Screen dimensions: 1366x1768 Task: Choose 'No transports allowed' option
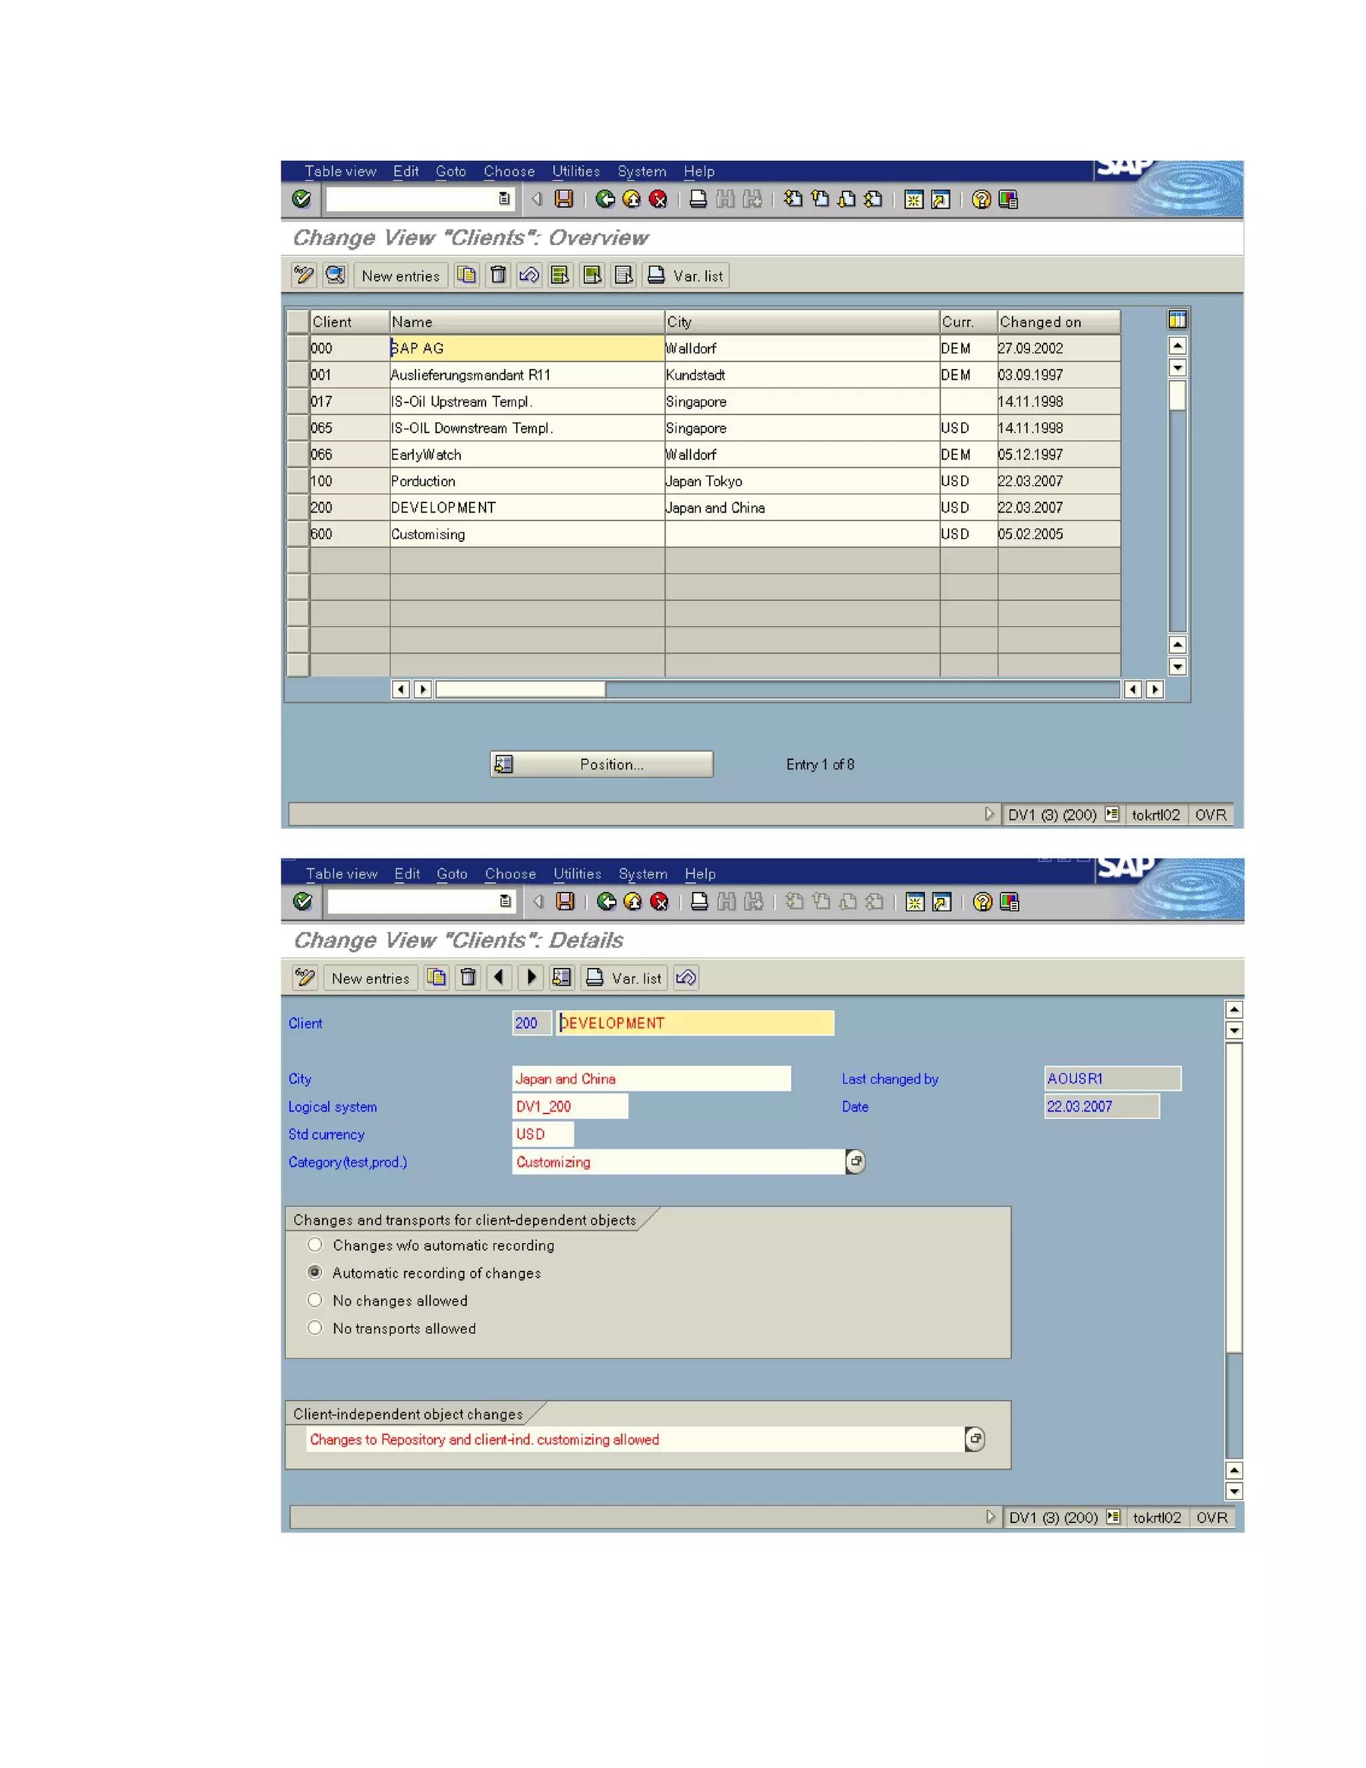click(315, 1328)
